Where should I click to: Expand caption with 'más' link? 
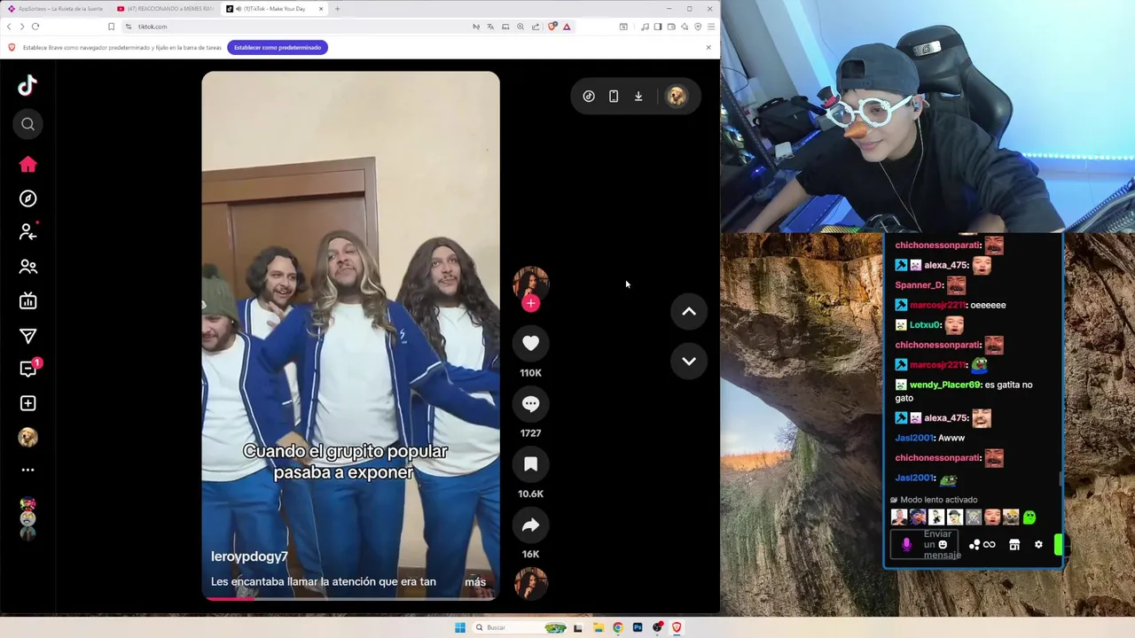pyautogui.click(x=475, y=582)
